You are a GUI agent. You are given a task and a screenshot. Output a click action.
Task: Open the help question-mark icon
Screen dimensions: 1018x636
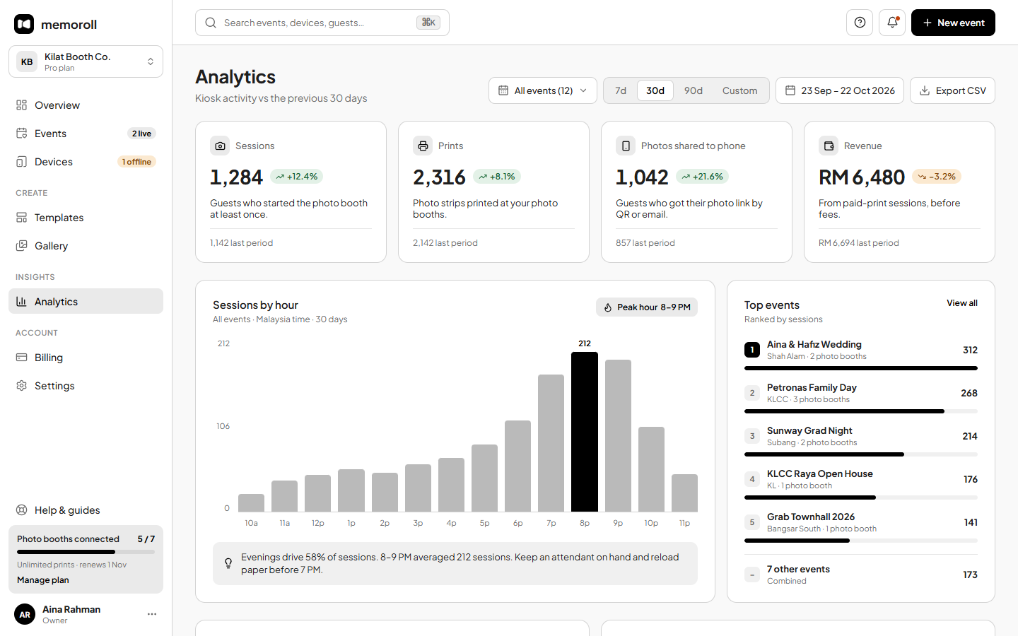(860, 23)
